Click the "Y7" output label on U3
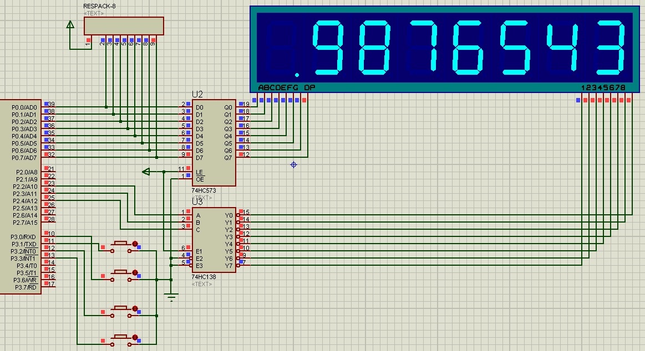 [x=228, y=266]
